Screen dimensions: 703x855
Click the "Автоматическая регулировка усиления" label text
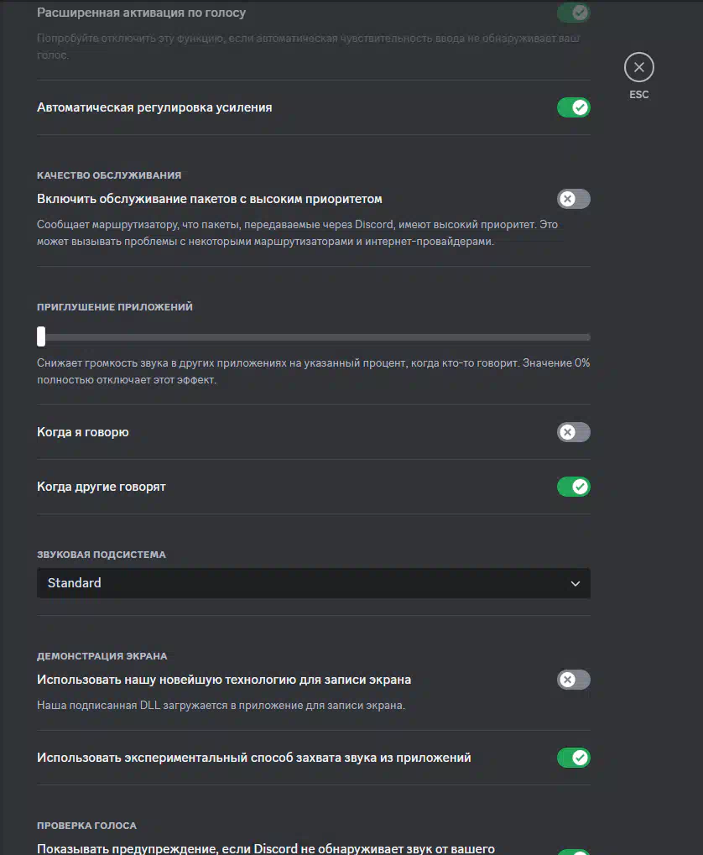click(154, 107)
